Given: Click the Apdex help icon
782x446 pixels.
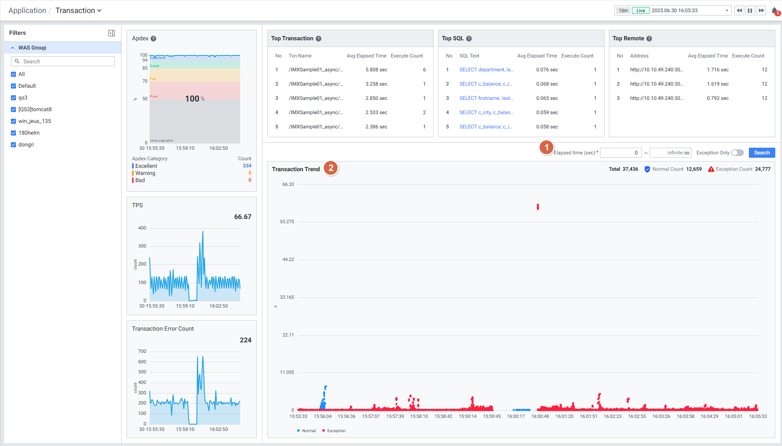Looking at the screenshot, I should (x=153, y=39).
